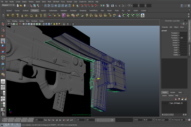Toggle second display type box of trigger_01 layer
This screenshot has width=191, height=127.
pyautogui.click(x=166, y=103)
